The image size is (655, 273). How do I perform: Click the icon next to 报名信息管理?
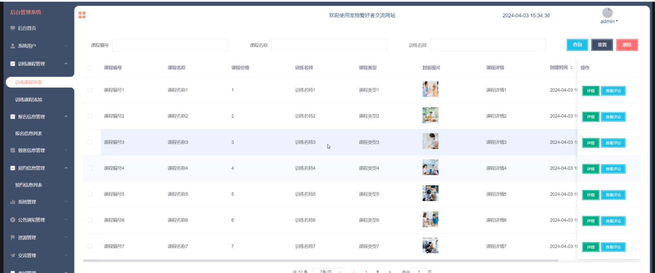13,117
